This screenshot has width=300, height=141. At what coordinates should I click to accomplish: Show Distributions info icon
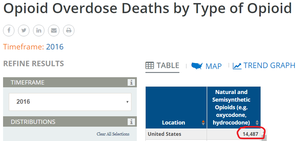131,122
